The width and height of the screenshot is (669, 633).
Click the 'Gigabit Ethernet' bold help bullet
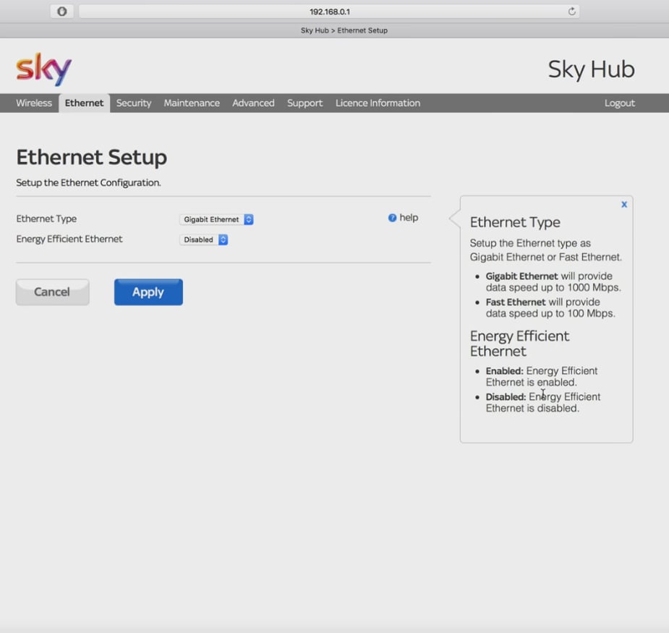521,276
